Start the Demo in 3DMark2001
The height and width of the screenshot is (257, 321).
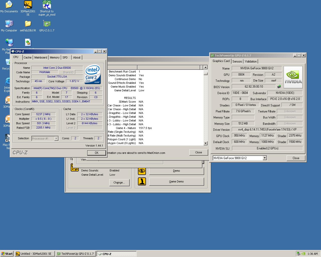(177, 171)
